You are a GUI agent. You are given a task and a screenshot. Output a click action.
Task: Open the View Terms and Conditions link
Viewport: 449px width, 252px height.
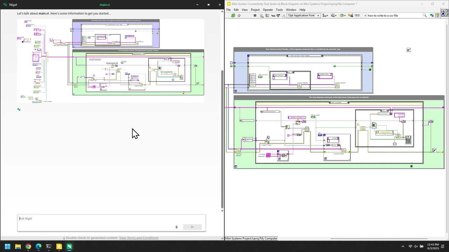139,238
